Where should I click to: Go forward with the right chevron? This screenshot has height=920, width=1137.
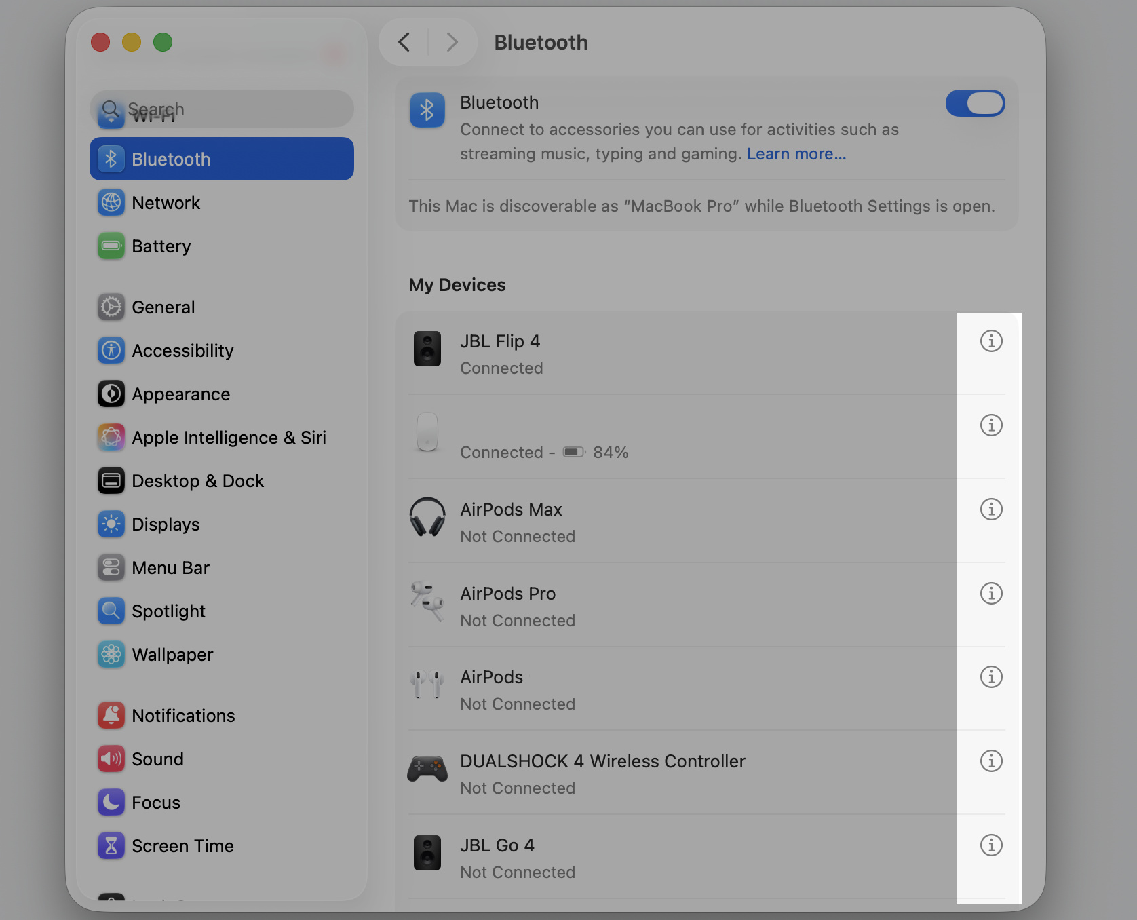(x=452, y=42)
